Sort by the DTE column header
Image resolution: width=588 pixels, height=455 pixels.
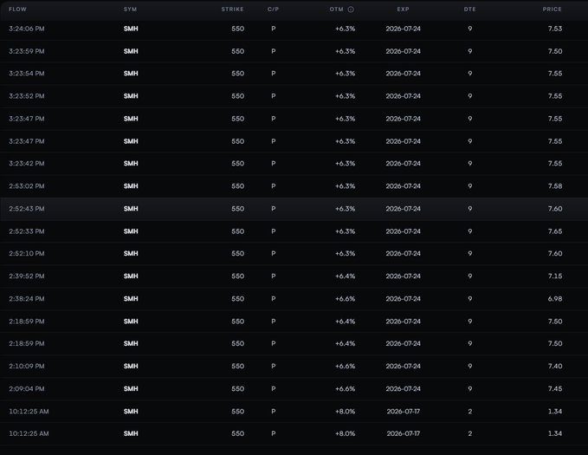(x=470, y=9)
